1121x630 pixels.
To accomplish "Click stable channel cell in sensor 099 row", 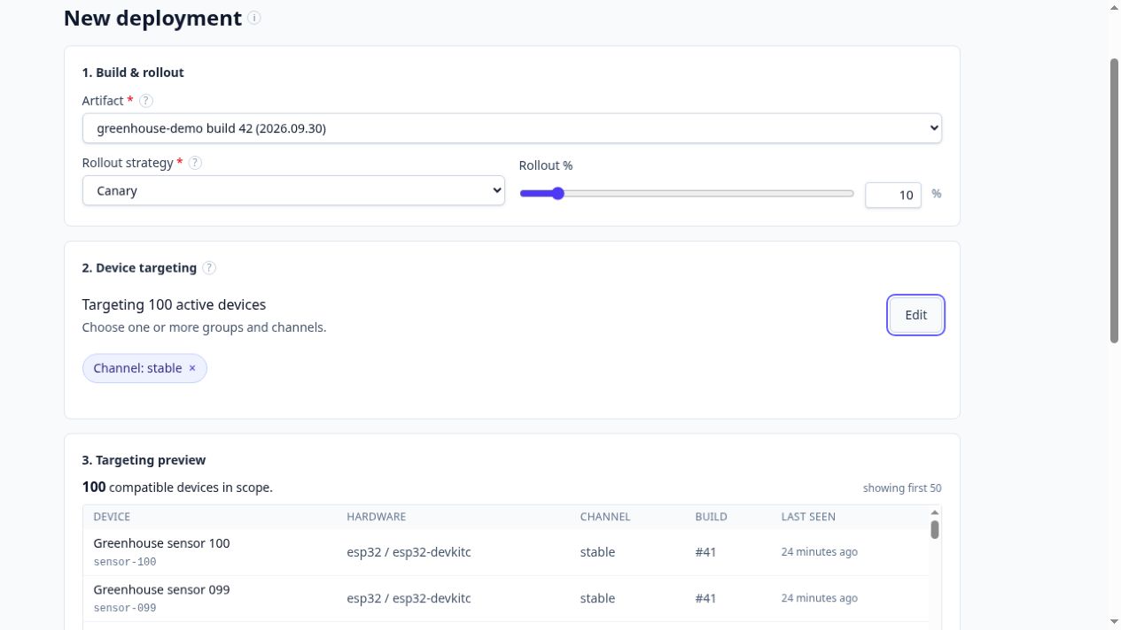I will [597, 598].
